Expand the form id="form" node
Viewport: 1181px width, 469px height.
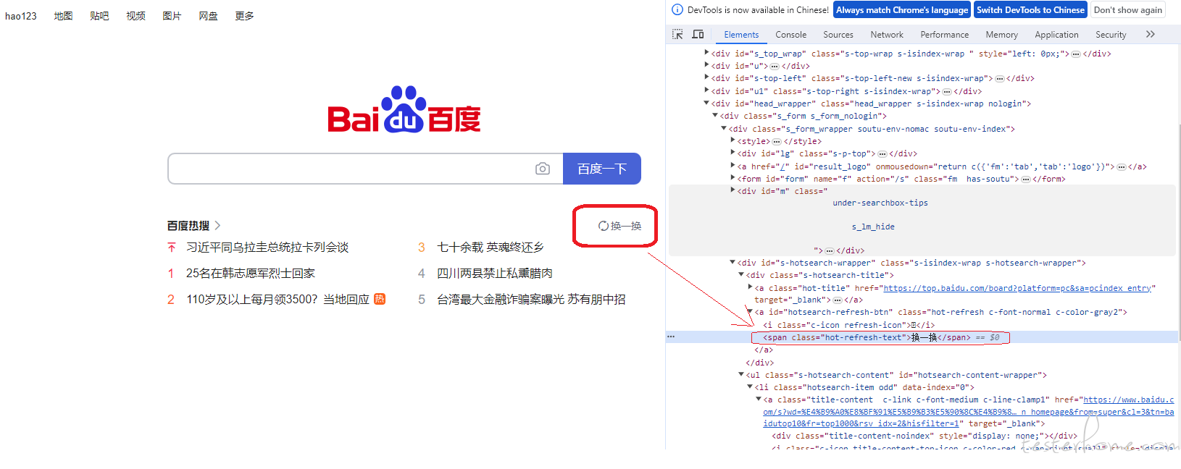(x=733, y=178)
